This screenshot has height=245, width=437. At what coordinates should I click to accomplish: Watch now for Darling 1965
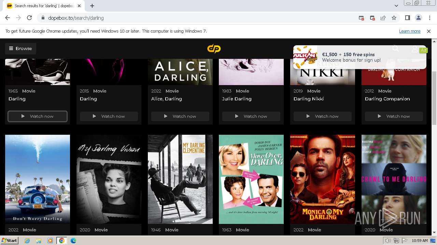(x=38, y=116)
